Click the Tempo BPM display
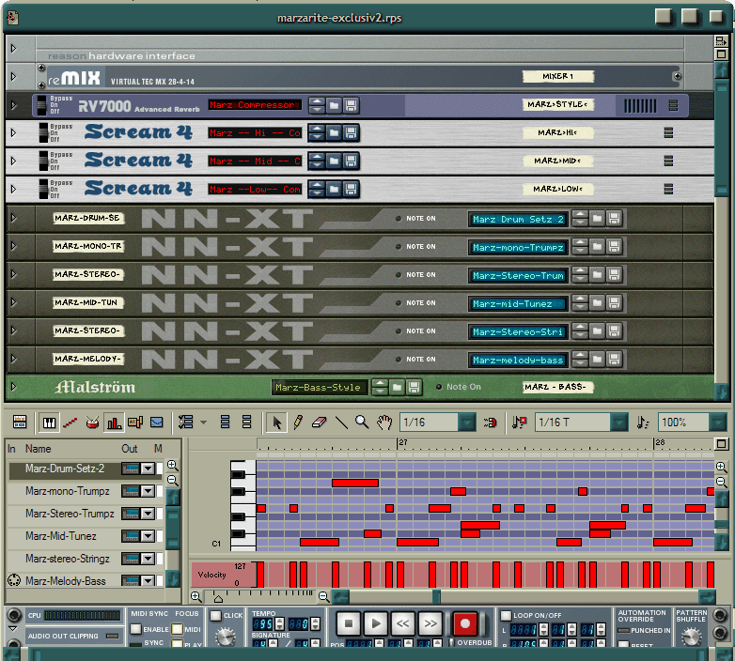The width and height of the screenshot is (735, 661). point(262,624)
